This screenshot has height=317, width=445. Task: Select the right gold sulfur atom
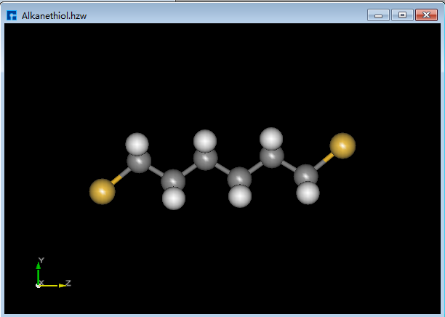coord(342,145)
